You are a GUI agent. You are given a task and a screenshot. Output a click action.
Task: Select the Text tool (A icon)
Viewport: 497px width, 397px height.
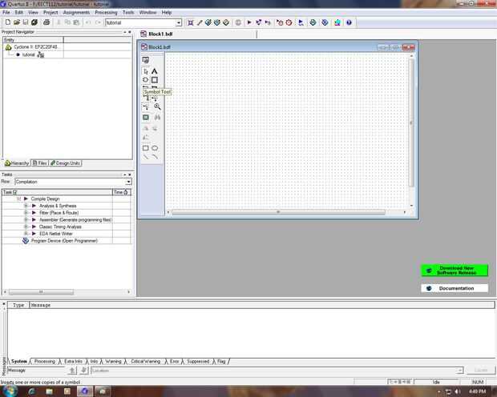[155, 71]
